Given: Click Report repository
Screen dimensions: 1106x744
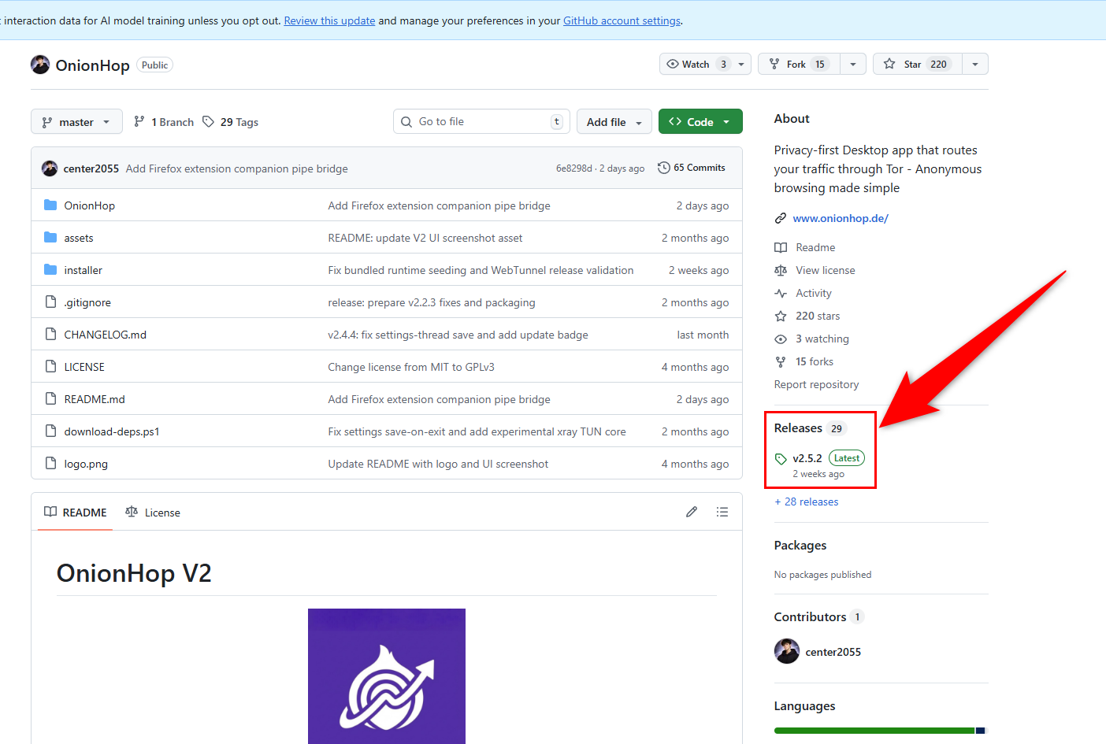Looking at the screenshot, I should click(816, 384).
